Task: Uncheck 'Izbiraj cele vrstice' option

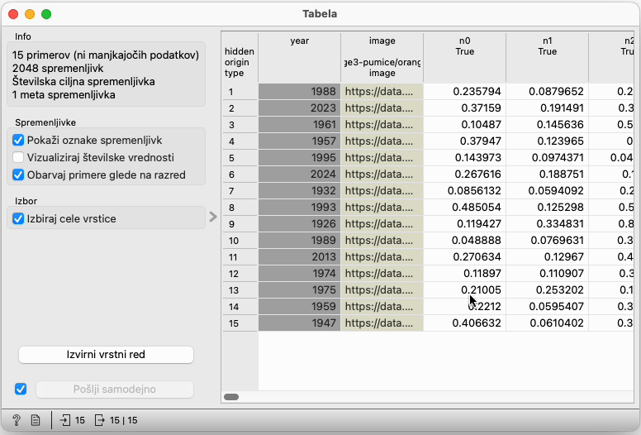Action: point(19,218)
